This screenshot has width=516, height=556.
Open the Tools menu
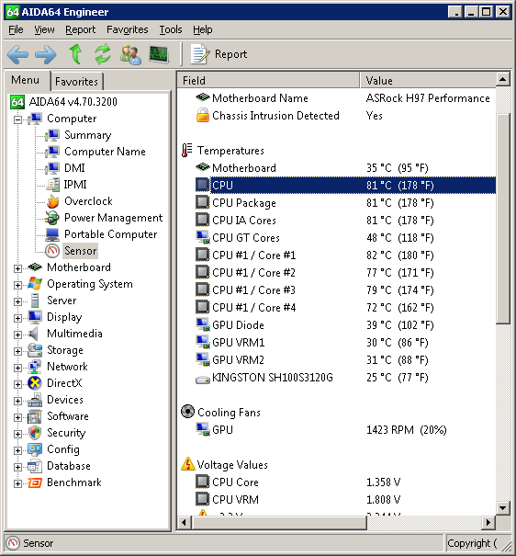(x=171, y=29)
